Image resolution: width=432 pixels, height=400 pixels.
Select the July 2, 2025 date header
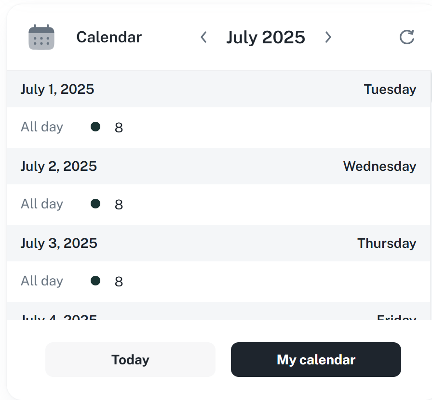59,166
